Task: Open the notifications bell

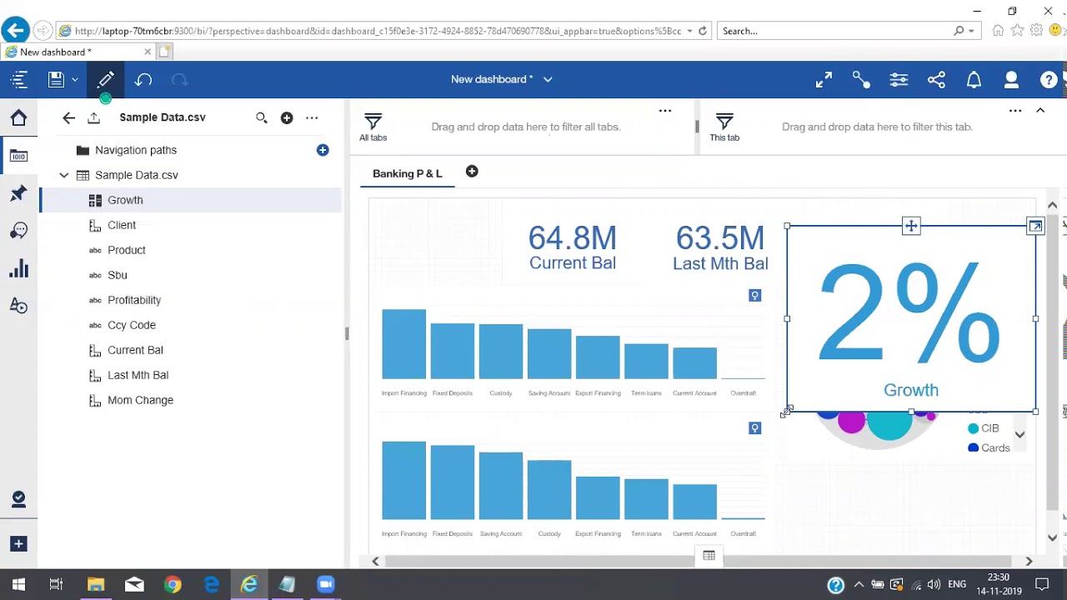Action: click(974, 80)
